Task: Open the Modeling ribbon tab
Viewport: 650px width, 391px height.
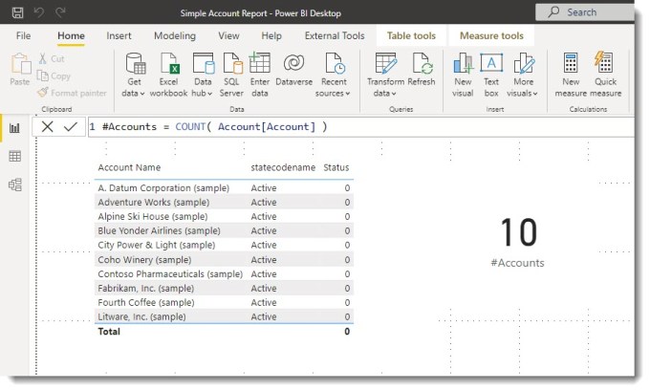Action: pos(175,35)
